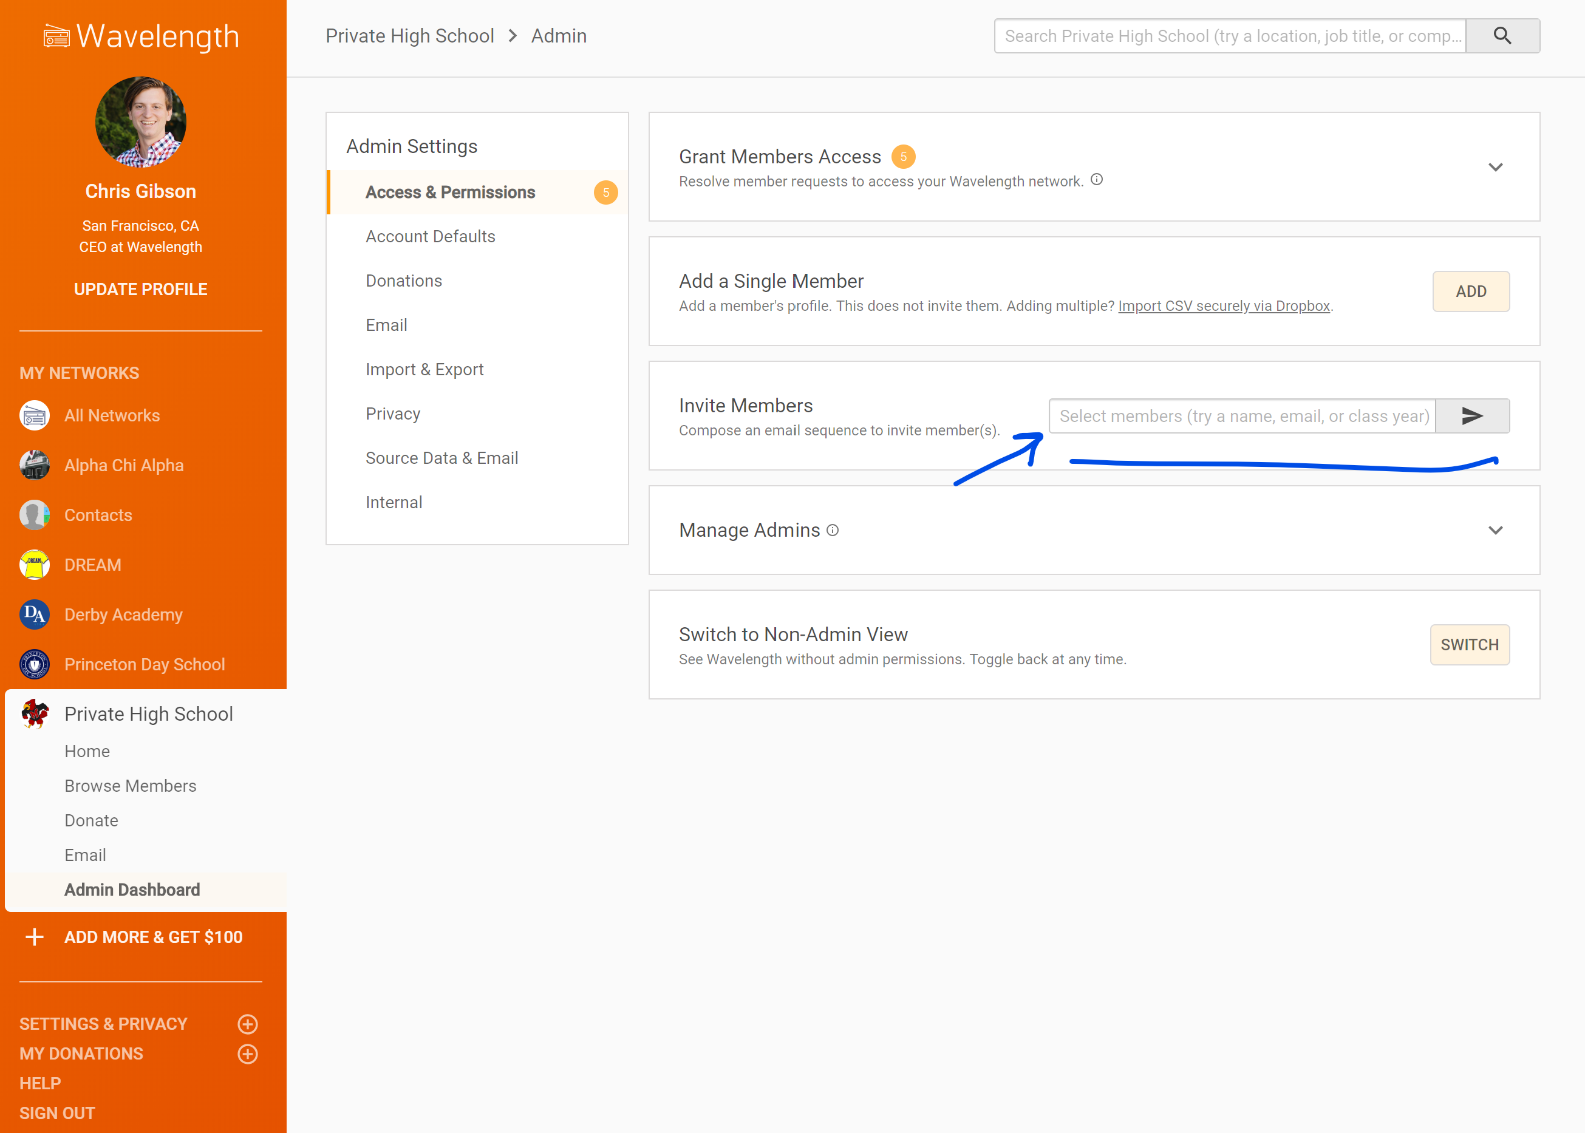Open Derby Academy network icon
1585x1133 pixels.
(x=34, y=614)
